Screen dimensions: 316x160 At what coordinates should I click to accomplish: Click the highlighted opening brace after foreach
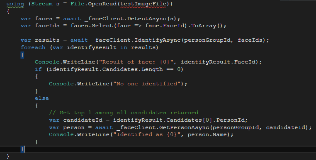pos(22,55)
